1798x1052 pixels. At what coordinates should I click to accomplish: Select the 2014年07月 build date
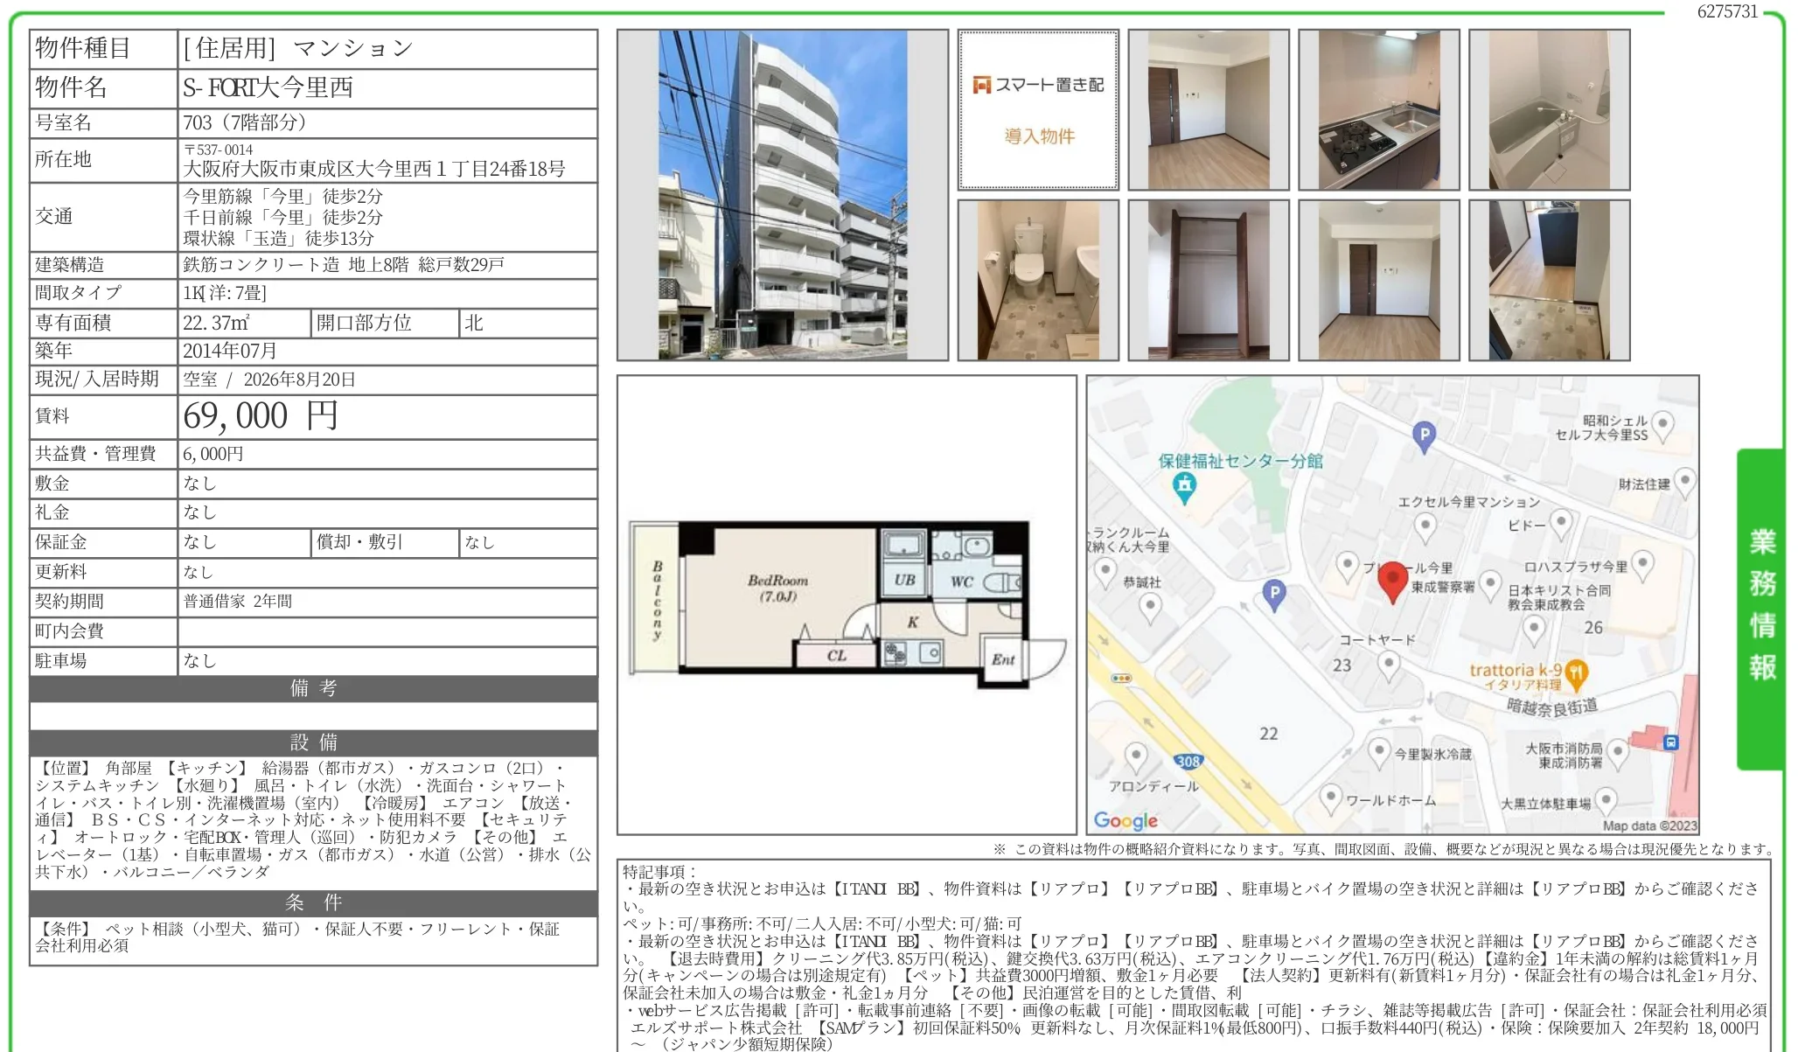pyautogui.click(x=230, y=351)
